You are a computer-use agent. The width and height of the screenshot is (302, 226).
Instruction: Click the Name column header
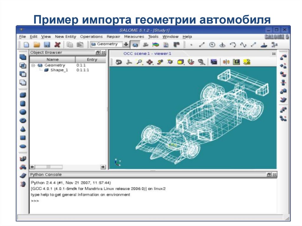pos(52,60)
